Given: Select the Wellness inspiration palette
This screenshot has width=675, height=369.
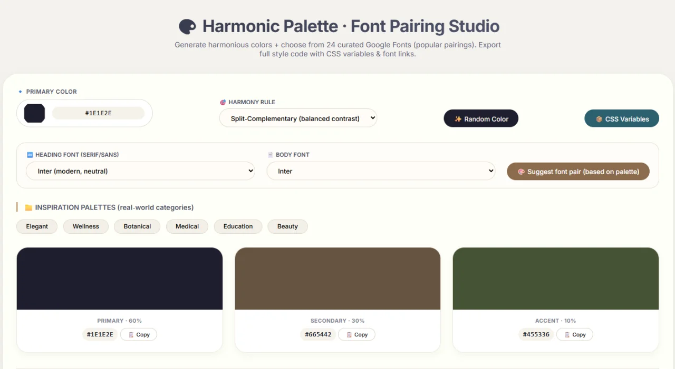Looking at the screenshot, I should (86, 226).
